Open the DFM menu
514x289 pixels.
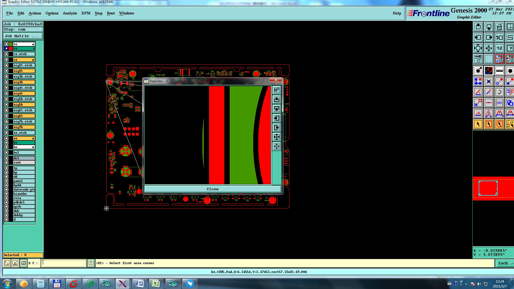point(86,13)
